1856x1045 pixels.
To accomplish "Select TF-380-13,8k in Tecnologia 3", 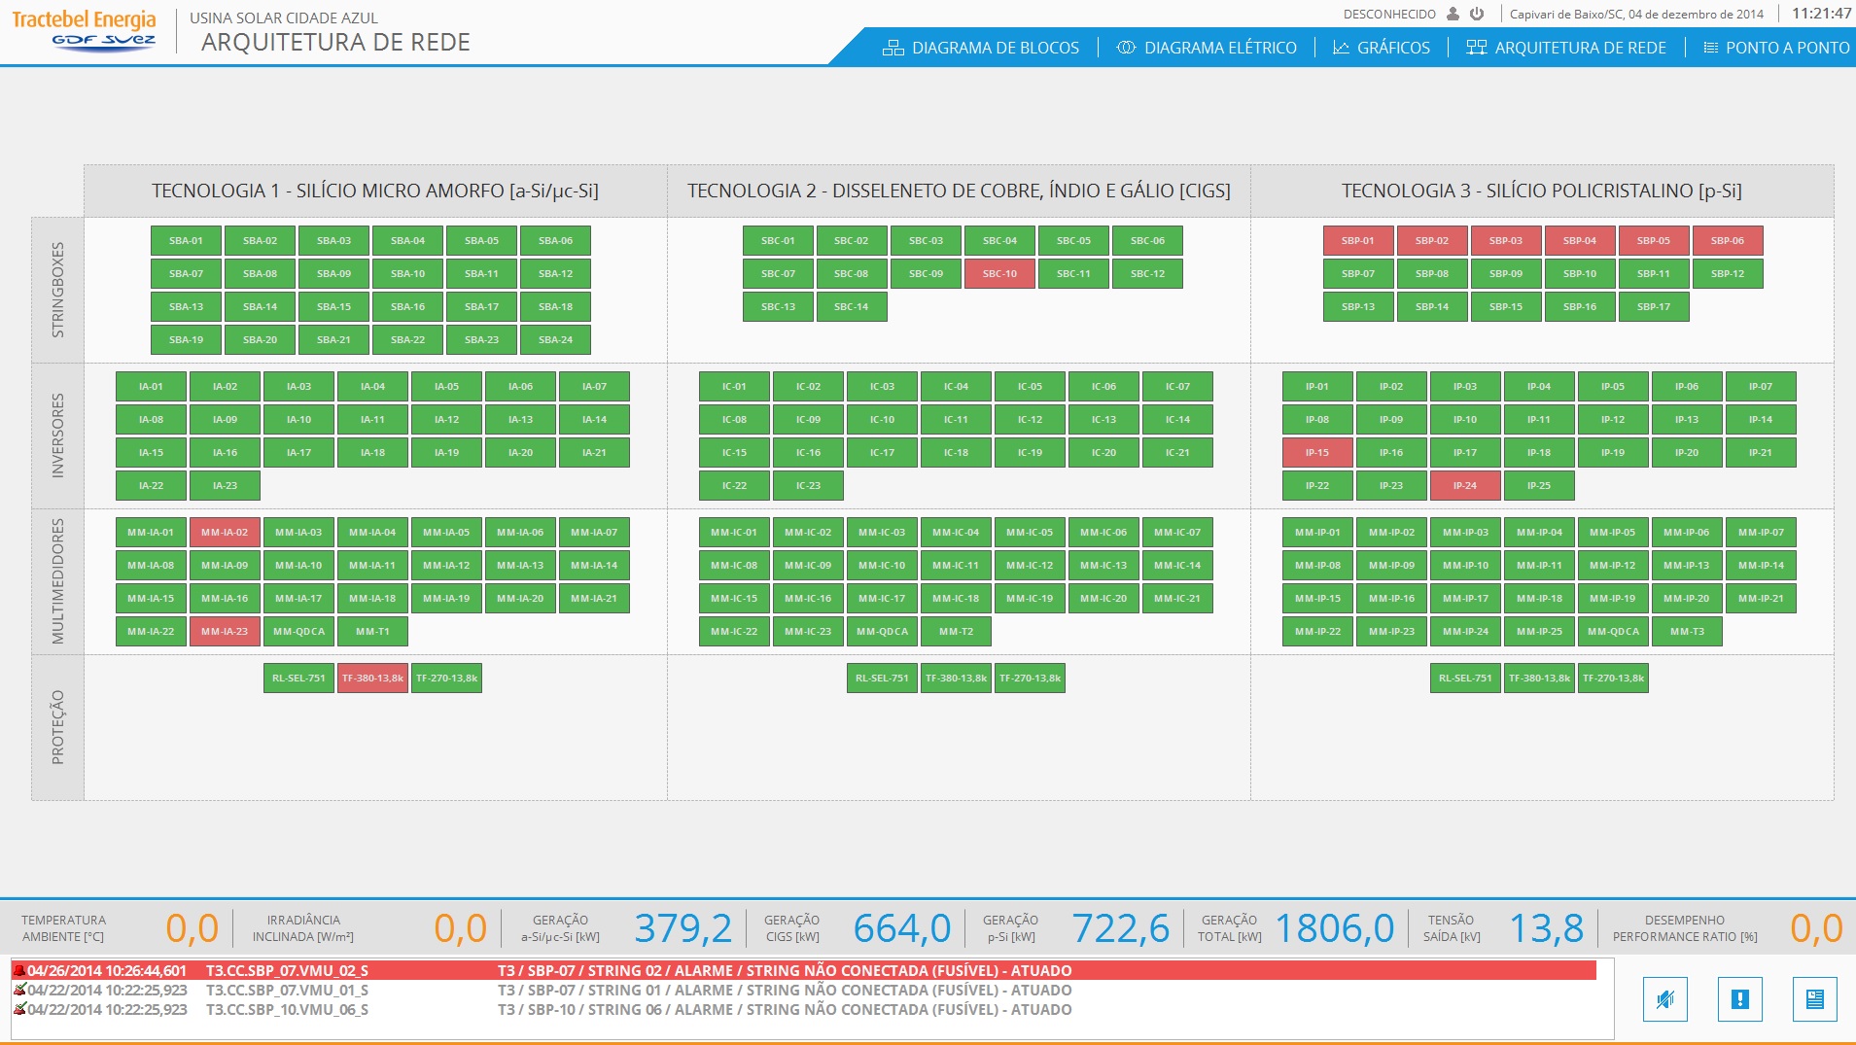I will [x=1539, y=679].
